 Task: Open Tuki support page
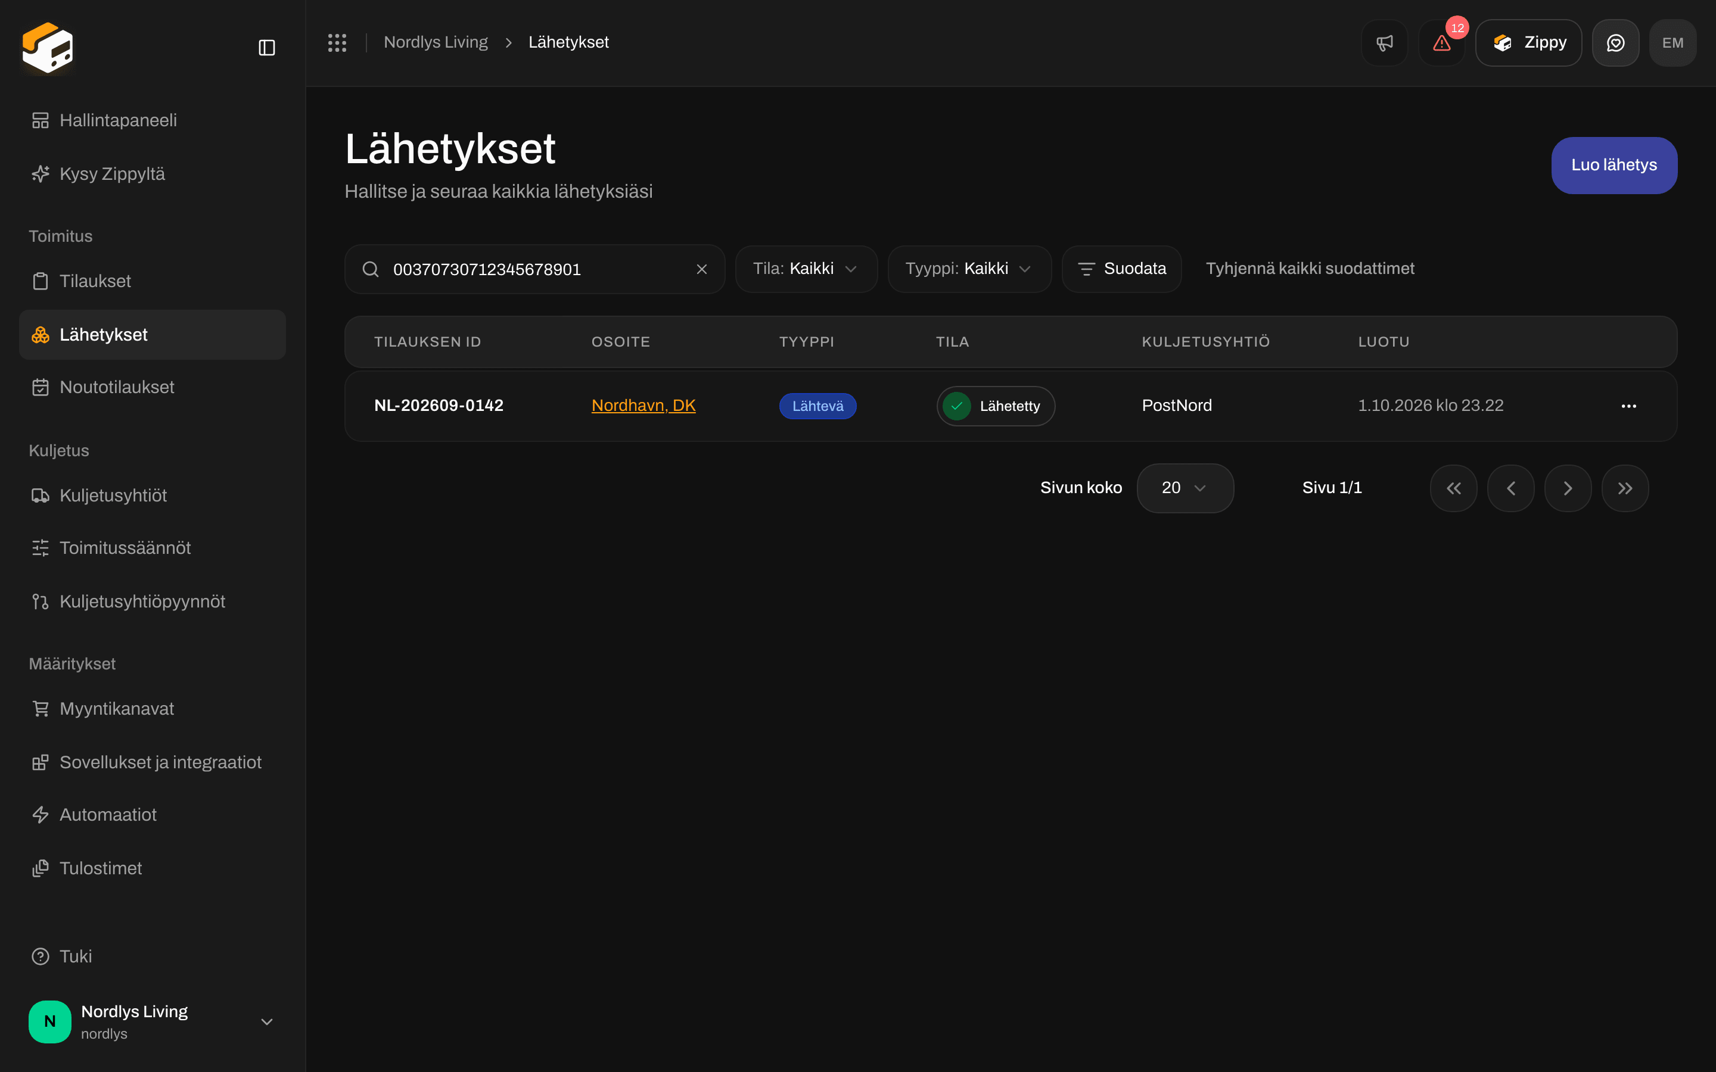pos(153,956)
